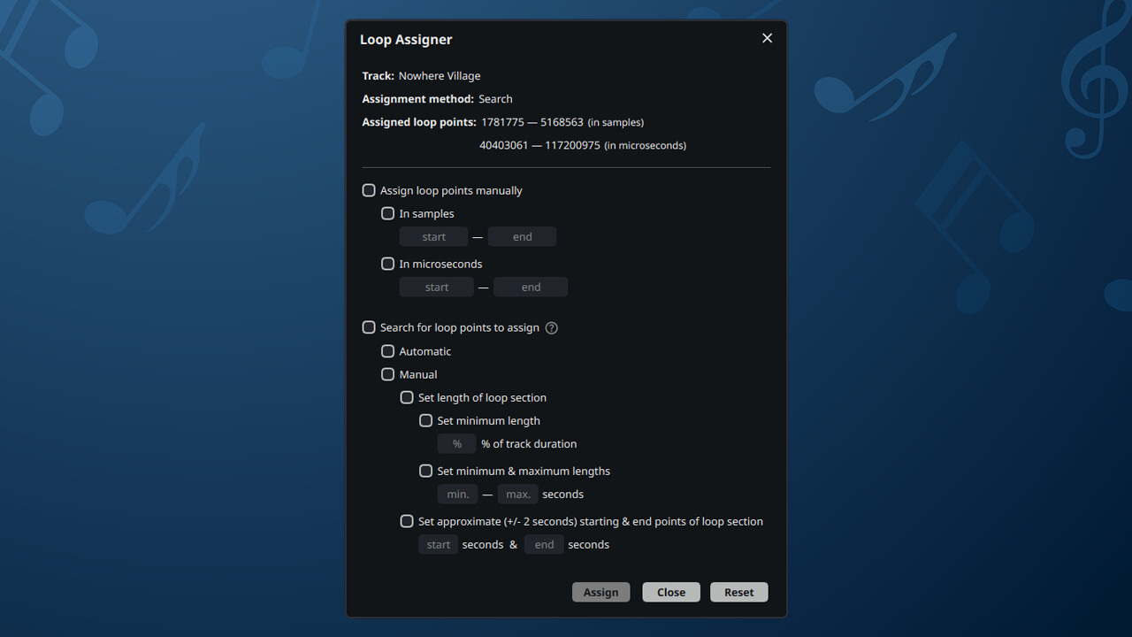Toggle 'Set length of loop section'
This screenshot has width=1132, height=637.
407,397
